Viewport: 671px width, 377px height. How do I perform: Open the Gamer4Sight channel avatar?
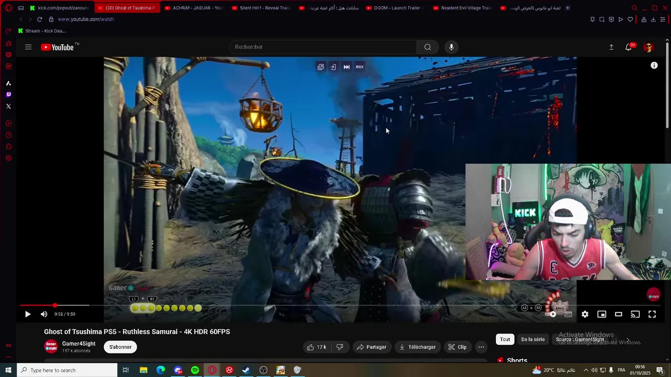point(51,347)
